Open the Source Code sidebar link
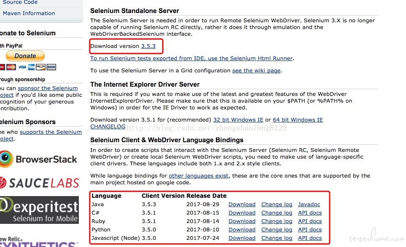The height and width of the screenshot is (247, 406). coord(20,2)
